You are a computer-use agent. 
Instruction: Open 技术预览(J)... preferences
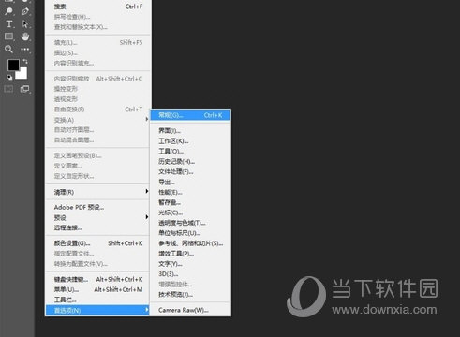pyautogui.click(x=190, y=295)
